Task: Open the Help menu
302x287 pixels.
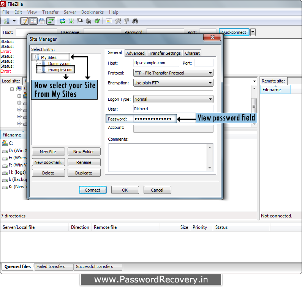Action: pyautogui.click(x=114, y=12)
